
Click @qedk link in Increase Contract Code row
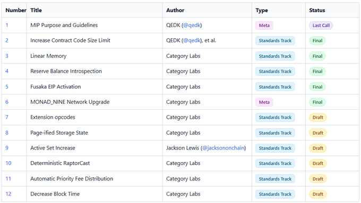tap(192, 40)
